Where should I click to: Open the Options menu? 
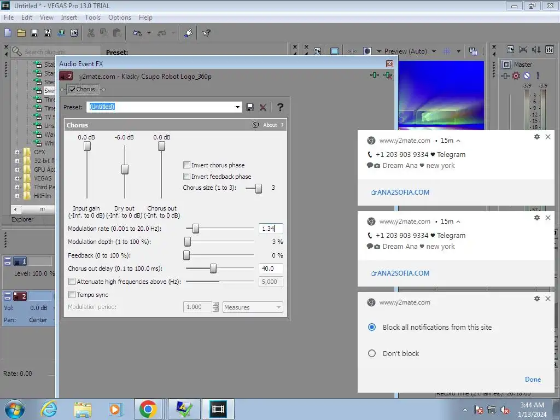[x=120, y=17]
